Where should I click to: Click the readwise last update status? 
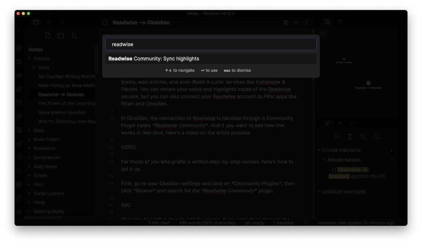click(357, 223)
